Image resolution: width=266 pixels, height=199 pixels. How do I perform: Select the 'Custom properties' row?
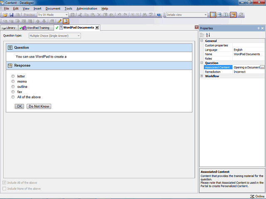point(234,45)
